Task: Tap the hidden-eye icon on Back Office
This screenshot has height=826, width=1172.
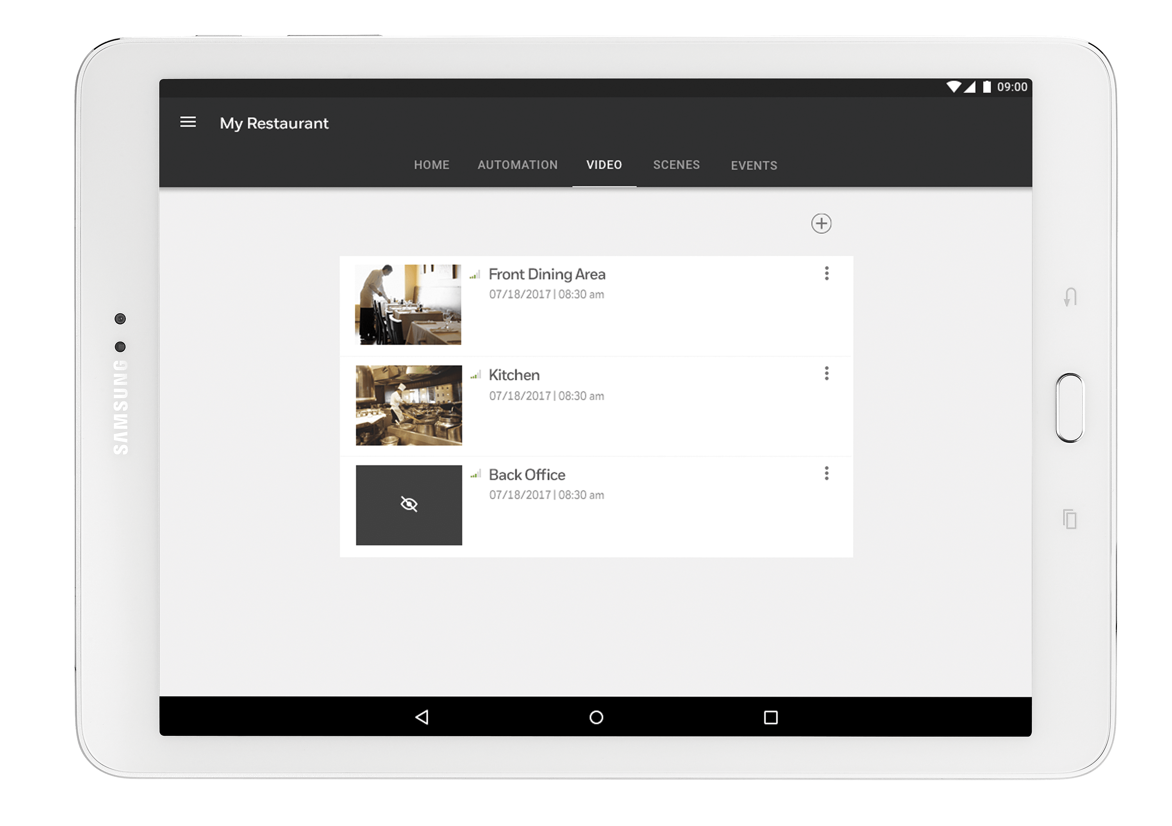Action: point(409,505)
